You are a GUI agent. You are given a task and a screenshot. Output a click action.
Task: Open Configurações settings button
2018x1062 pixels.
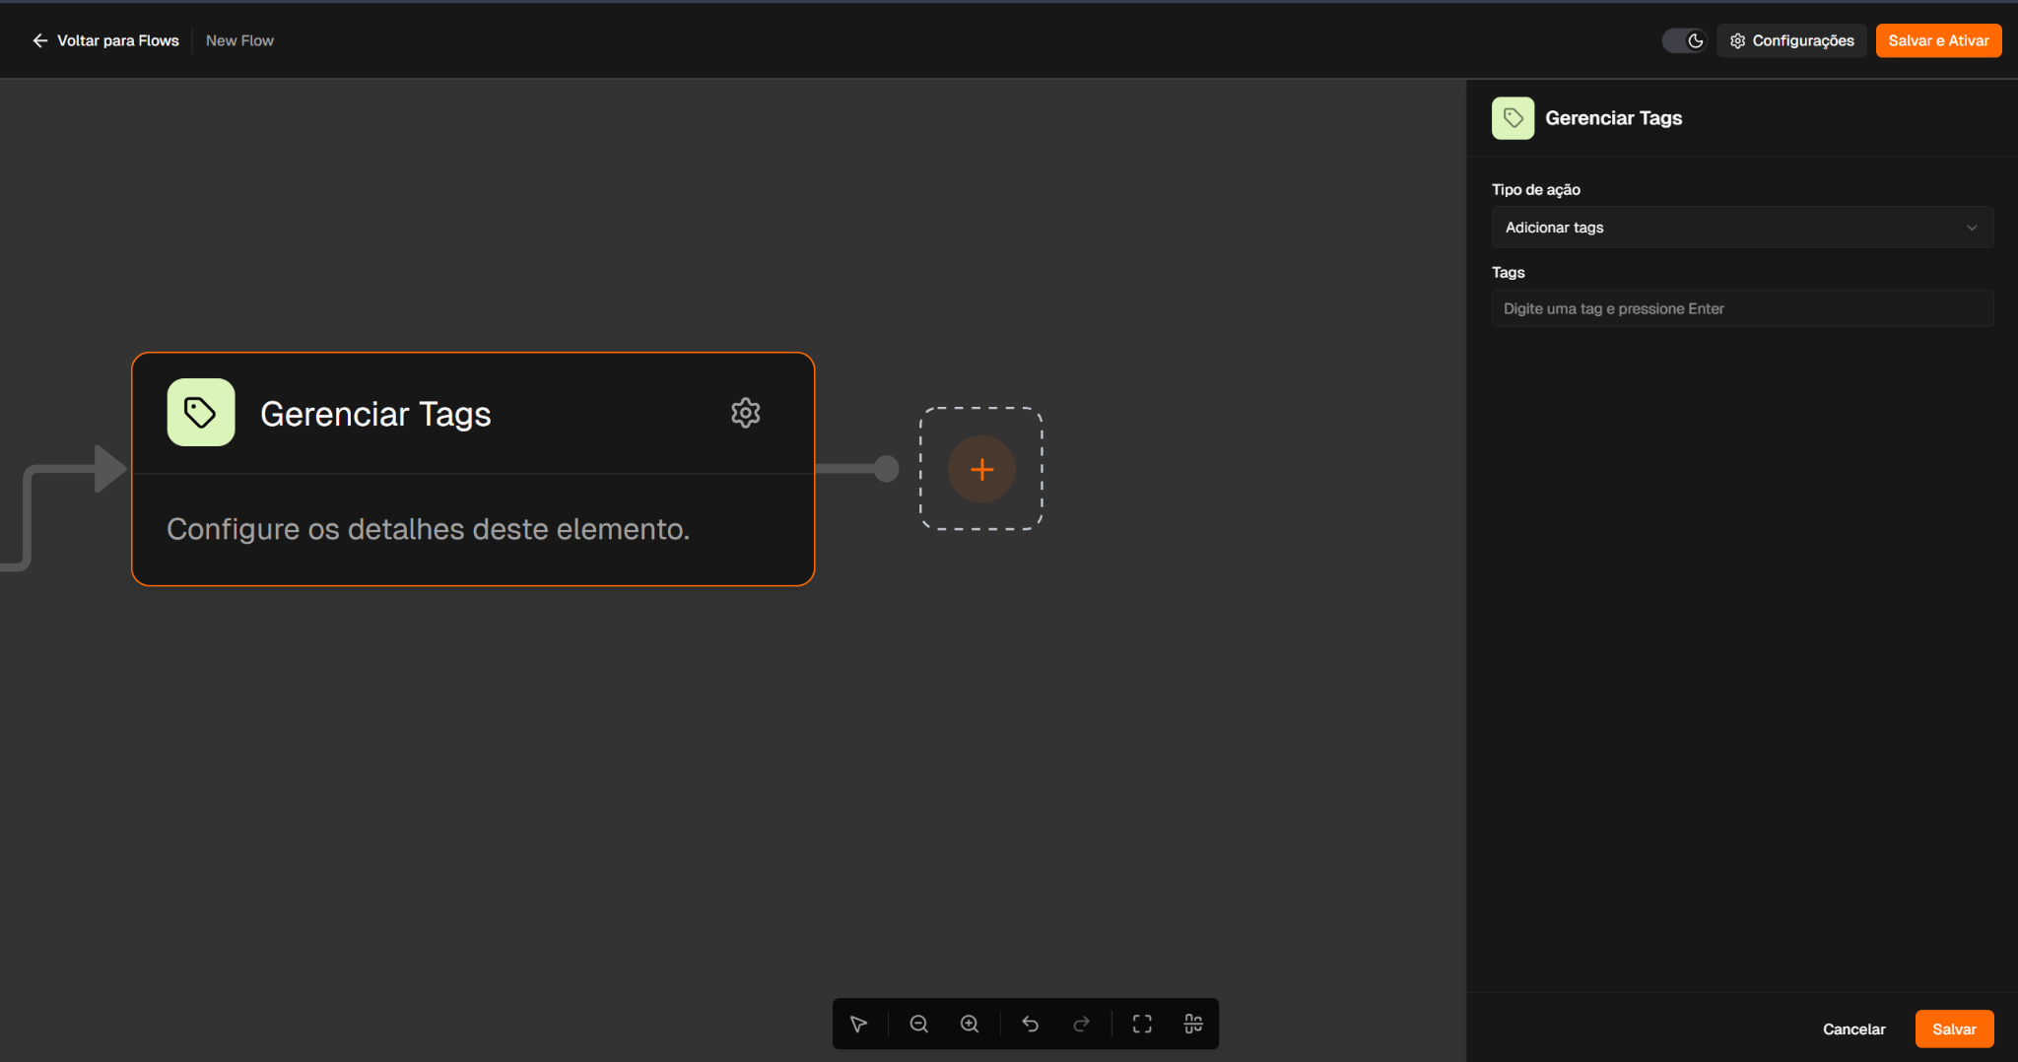1791,40
